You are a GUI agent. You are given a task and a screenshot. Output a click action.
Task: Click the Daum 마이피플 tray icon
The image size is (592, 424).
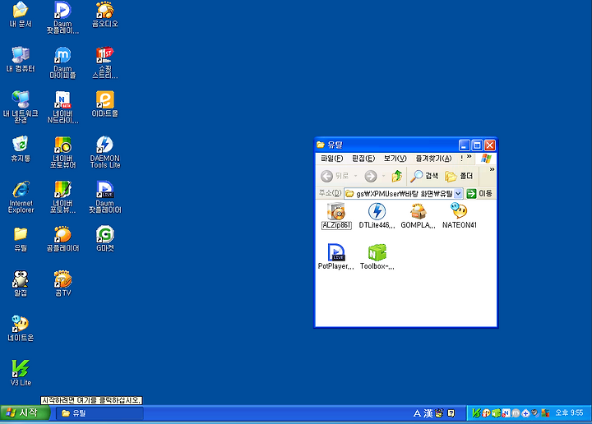[516, 413]
